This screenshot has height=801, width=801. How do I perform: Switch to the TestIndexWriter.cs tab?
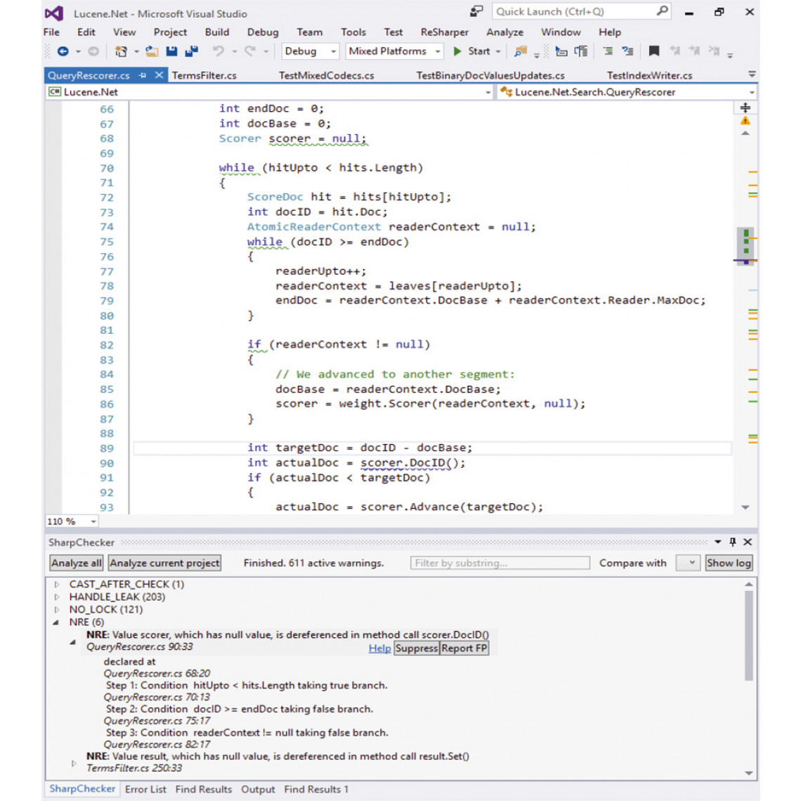[x=650, y=76]
